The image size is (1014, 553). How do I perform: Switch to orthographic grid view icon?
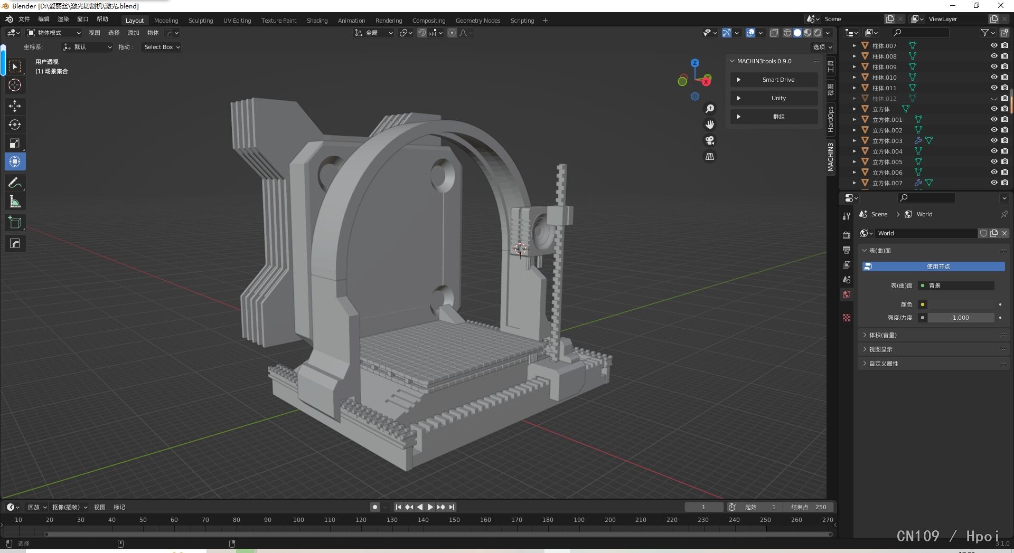710,157
